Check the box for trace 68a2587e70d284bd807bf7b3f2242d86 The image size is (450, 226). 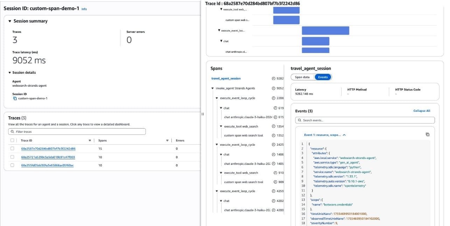pos(13,148)
